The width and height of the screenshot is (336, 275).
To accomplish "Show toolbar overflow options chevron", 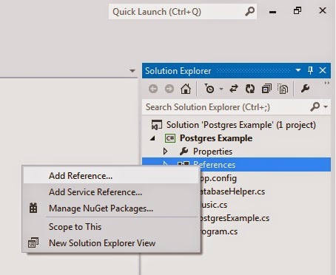I will click(x=327, y=83).
